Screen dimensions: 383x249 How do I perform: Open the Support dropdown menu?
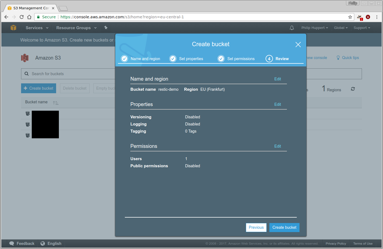coord(362,28)
